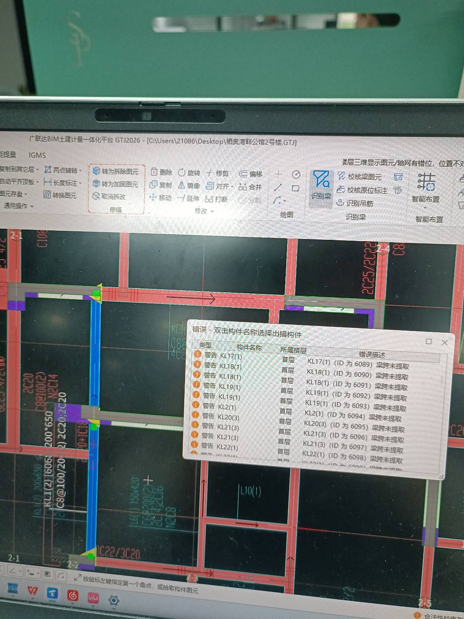Click 取消拆改 button
The image size is (464, 619).
109,196
